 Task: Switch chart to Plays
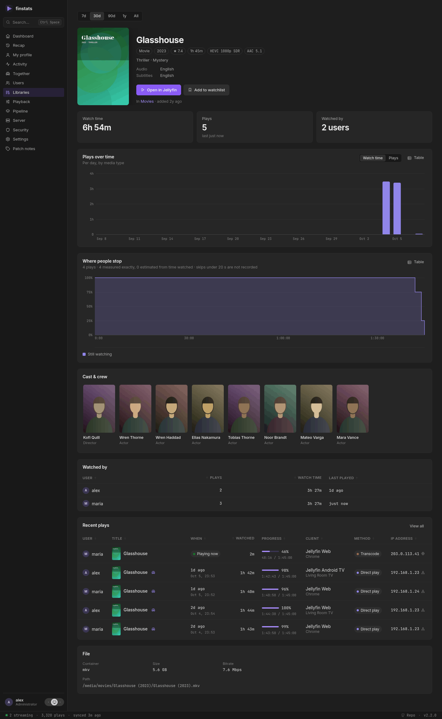(x=394, y=158)
